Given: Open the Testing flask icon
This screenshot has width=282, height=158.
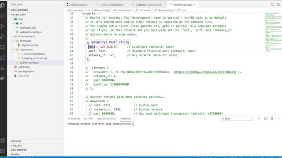Looking at the screenshot, I should pos(3,68).
